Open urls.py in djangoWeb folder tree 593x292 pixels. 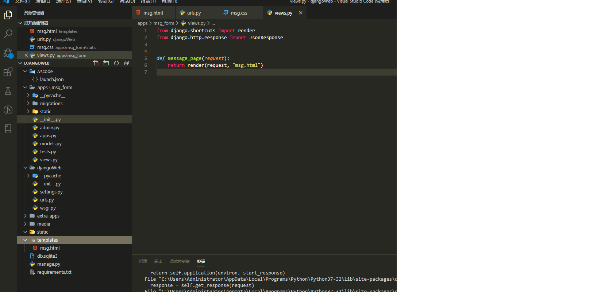point(74,200)
